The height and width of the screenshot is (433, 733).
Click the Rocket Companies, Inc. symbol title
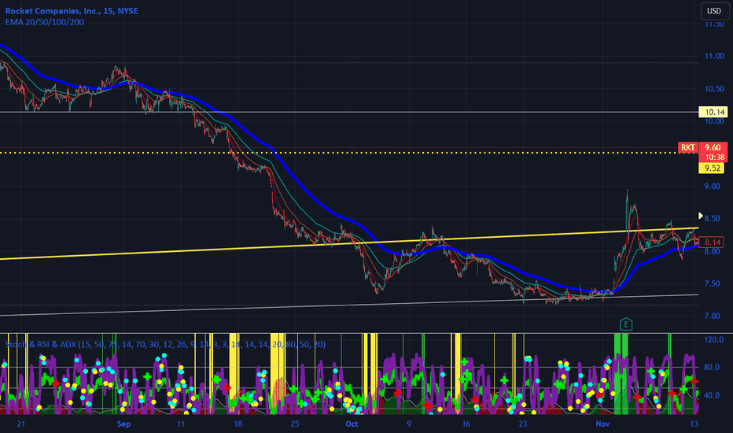pos(72,10)
